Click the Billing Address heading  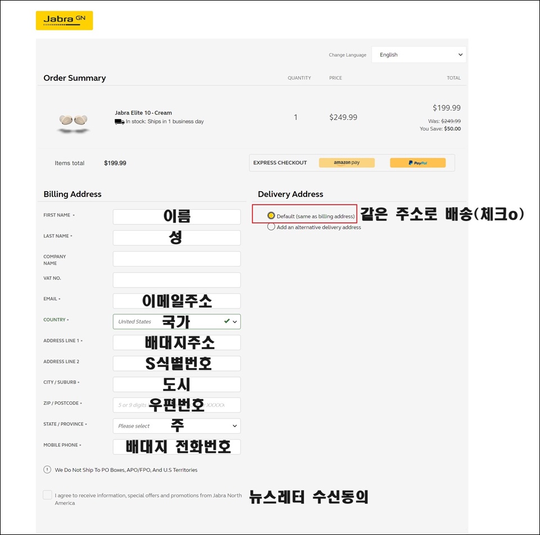73,194
